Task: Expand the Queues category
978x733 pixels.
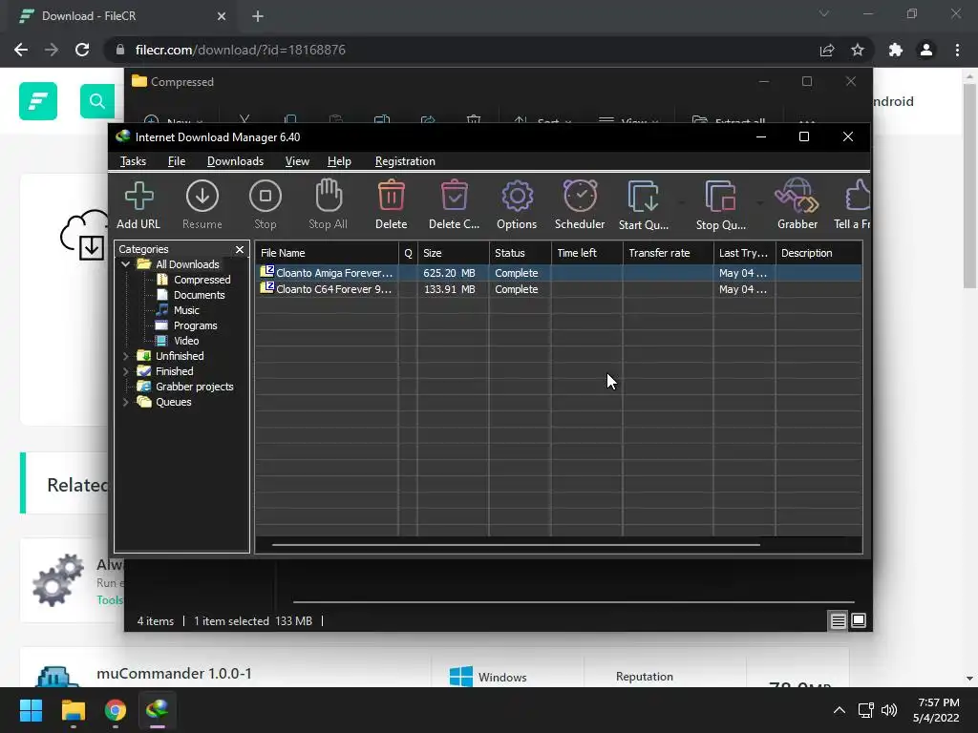Action: [x=125, y=402]
